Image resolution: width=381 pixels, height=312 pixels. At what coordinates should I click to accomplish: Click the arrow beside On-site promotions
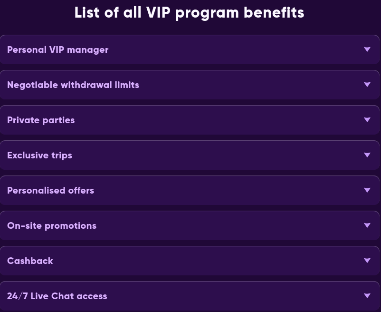click(367, 225)
